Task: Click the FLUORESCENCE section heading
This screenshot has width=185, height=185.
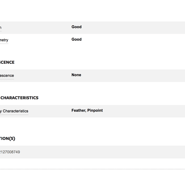Action: (x=7, y=62)
